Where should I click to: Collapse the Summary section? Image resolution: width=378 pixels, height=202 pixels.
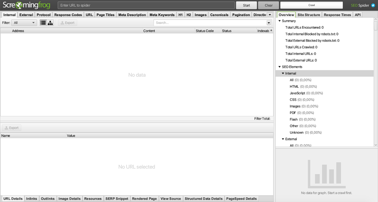click(x=279, y=21)
